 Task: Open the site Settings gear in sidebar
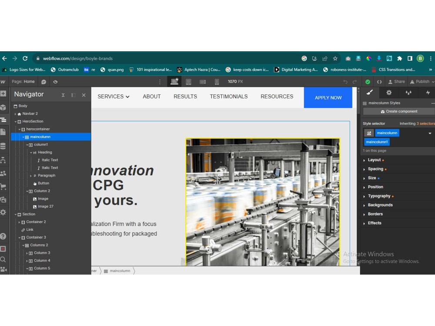tap(3, 213)
